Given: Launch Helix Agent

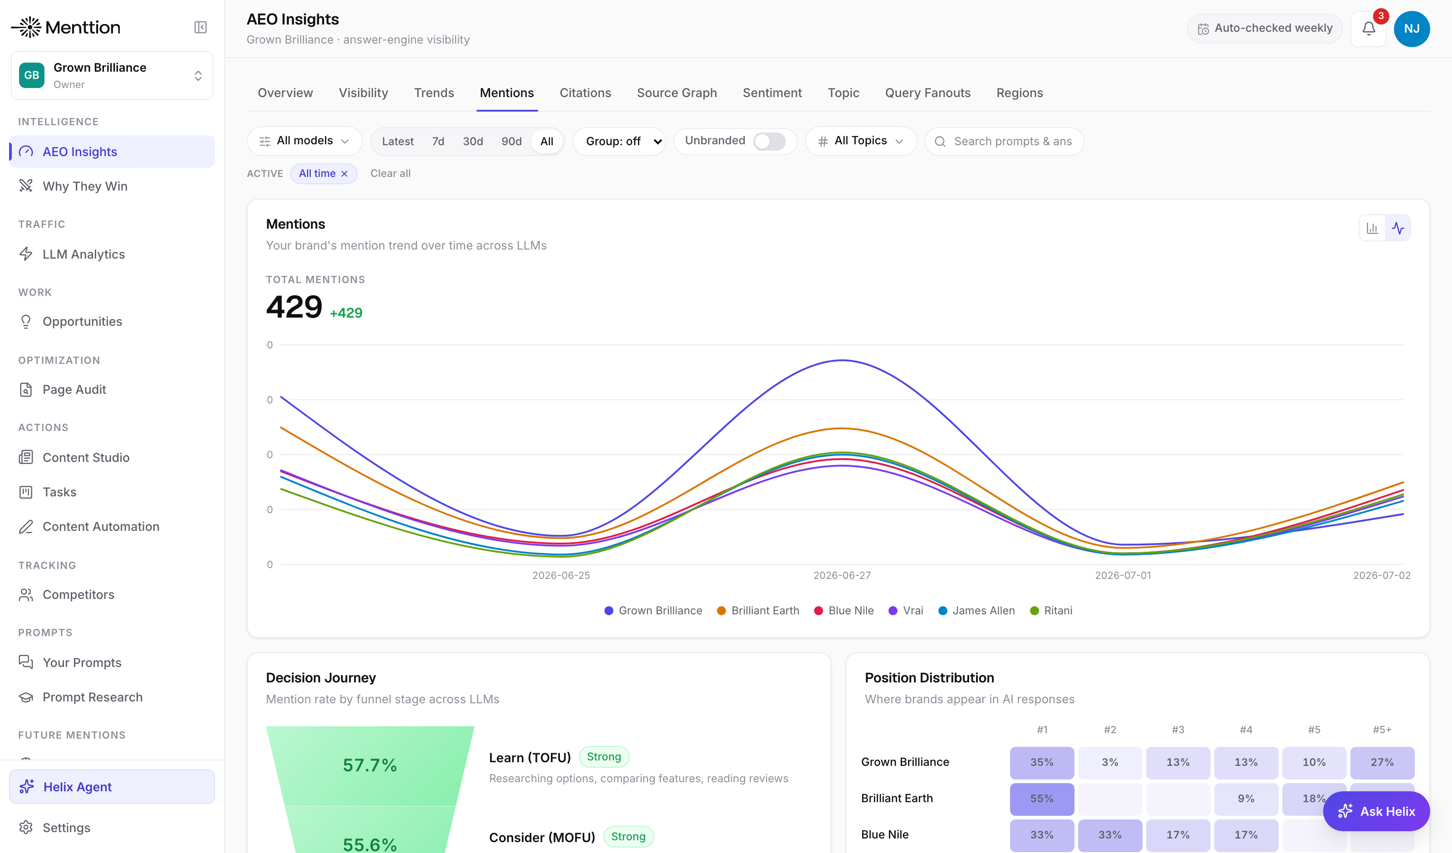Looking at the screenshot, I should click(x=113, y=787).
